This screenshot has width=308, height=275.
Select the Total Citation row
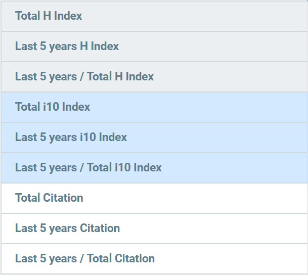(x=154, y=198)
